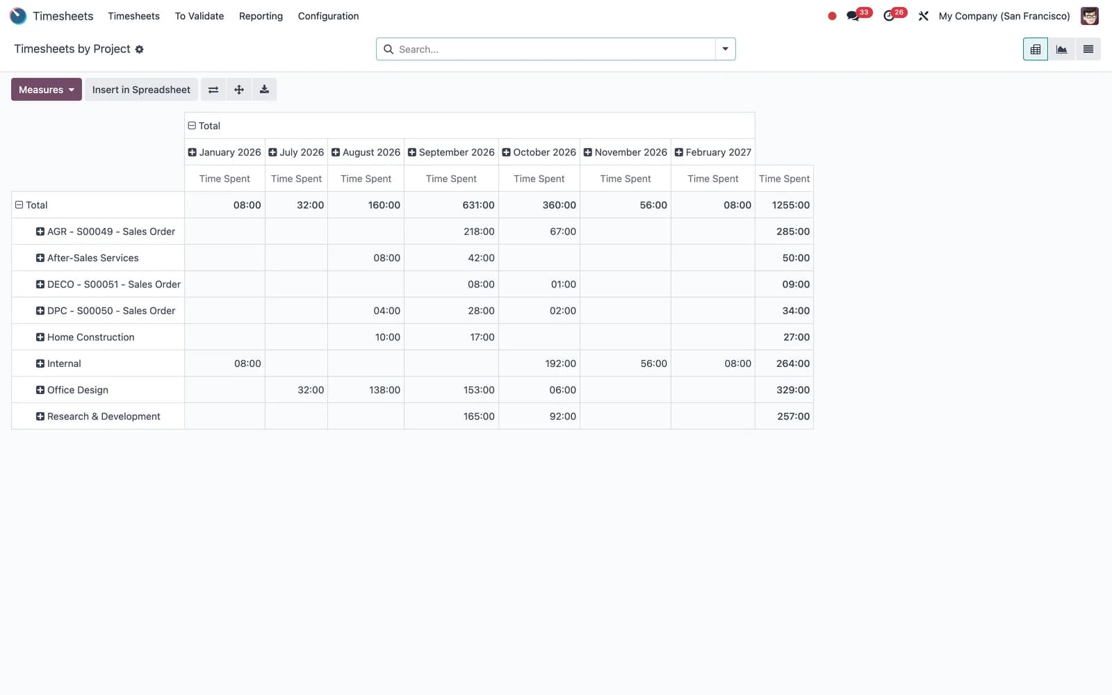Open the Reporting menu
Viewport: 1112px width, 695px height.
coord(261,16)
